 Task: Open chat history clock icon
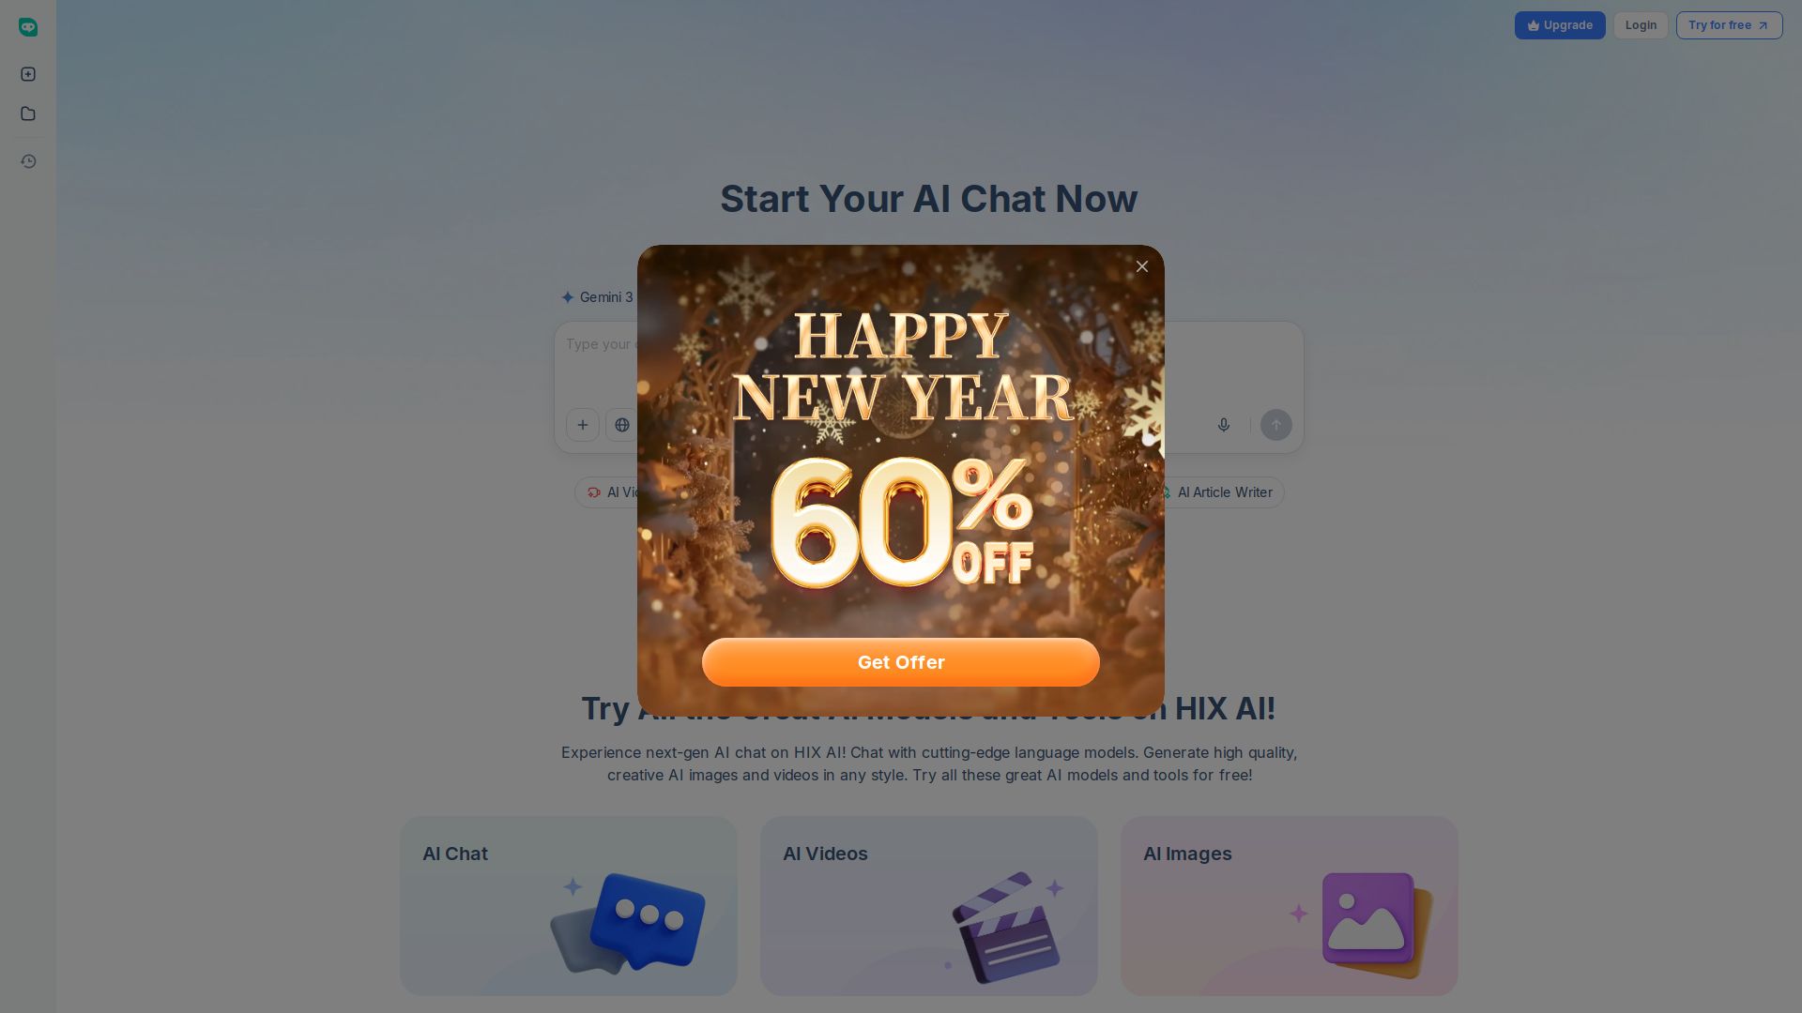tap(28, 161)
